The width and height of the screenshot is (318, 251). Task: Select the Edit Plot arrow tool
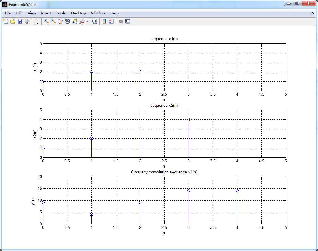[37, 21]
